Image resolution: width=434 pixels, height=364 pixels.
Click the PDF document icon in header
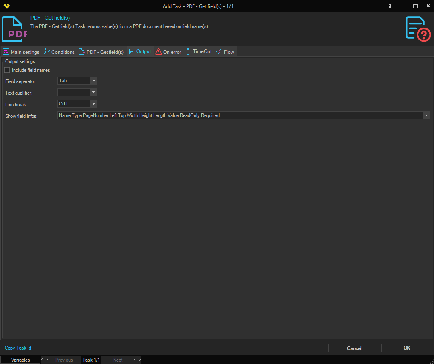click(x=15, y=29)
